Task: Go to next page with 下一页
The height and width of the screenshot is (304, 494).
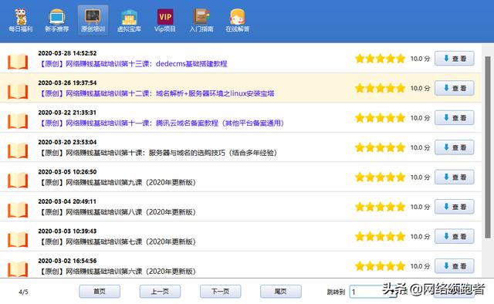Action: [x=220, y=292]
